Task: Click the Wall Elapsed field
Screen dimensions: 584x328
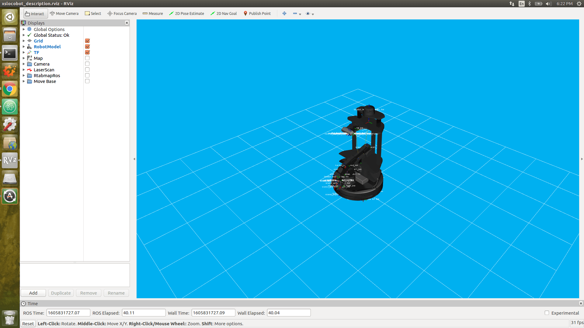Action: pyautogui.click(x=289, y=313)
